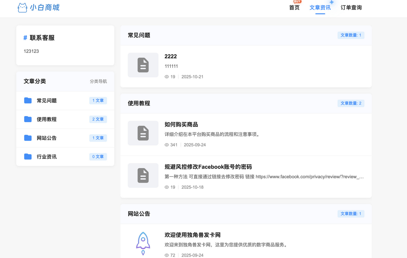The height and width of the screenshot is (258, 407).
Task: Click the BUY badge above 首页
Action: click(296, 2)
